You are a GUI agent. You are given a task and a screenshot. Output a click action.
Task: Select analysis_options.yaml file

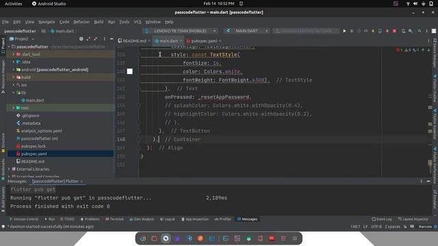point(39,131)
